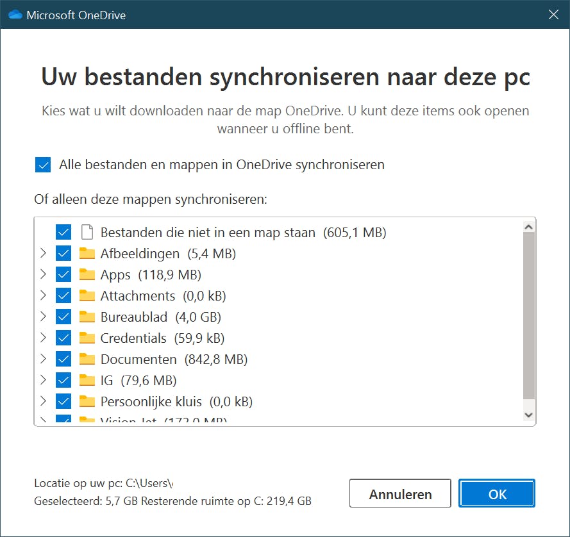Expand the Bureaublad folder chevron
Screen dimensions: 570x537
click(x=43, y=317)
